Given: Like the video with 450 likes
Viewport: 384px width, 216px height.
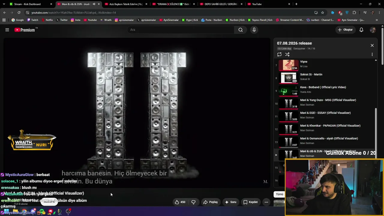Looking at the screenshot, I should point(180,202).
